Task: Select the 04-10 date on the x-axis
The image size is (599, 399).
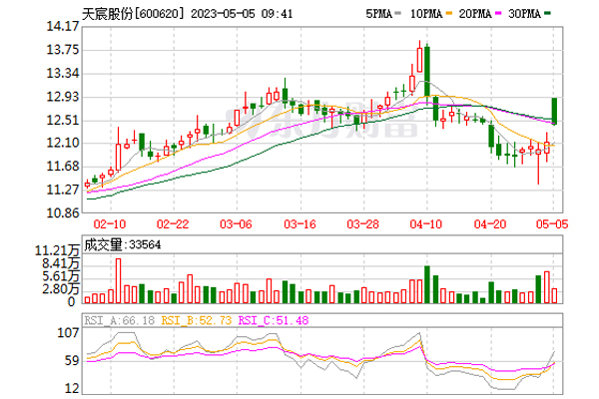Action: pyautogui.click(x=426, y=226)
